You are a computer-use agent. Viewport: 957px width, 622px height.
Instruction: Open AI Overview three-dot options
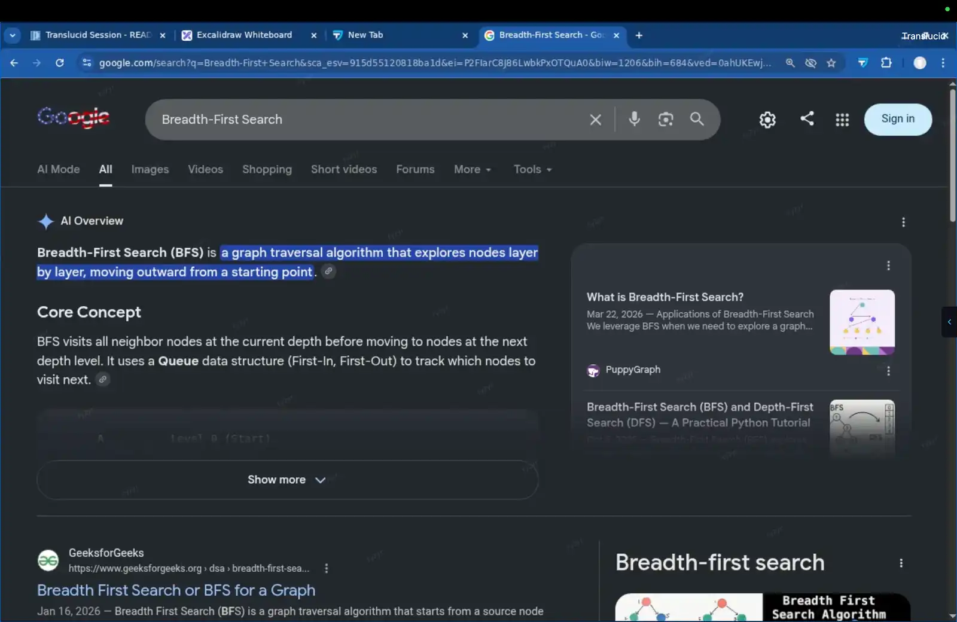[903, 222]
